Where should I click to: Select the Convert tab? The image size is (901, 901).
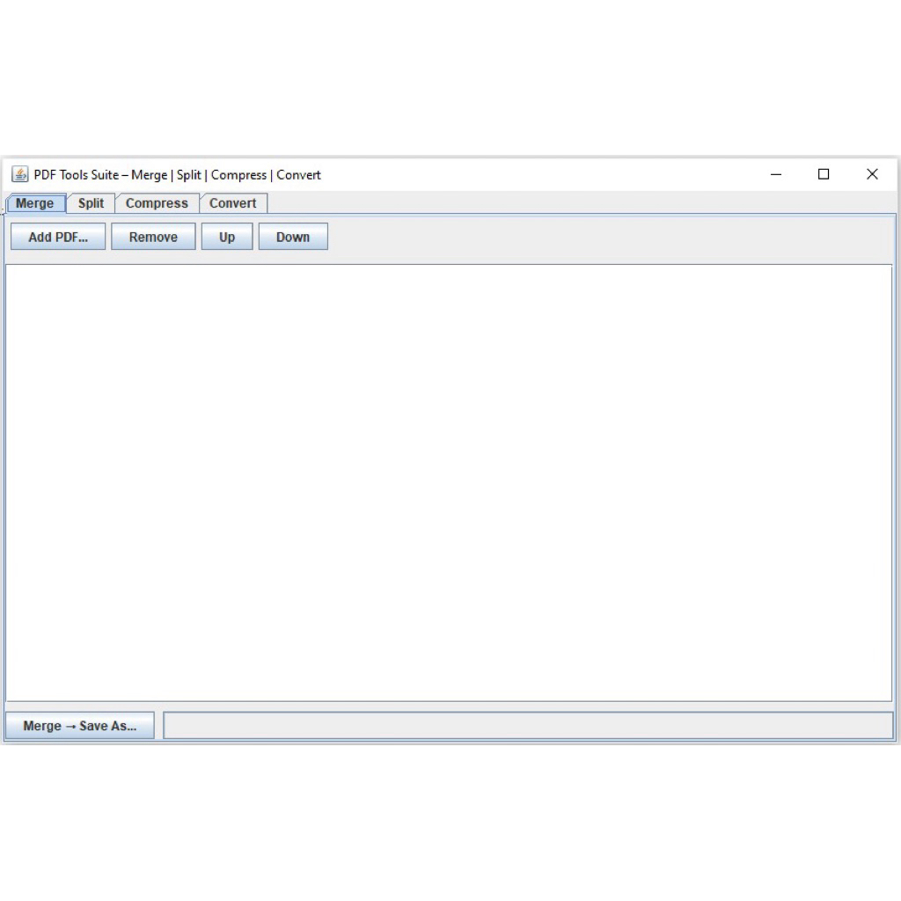pos(233,203)
